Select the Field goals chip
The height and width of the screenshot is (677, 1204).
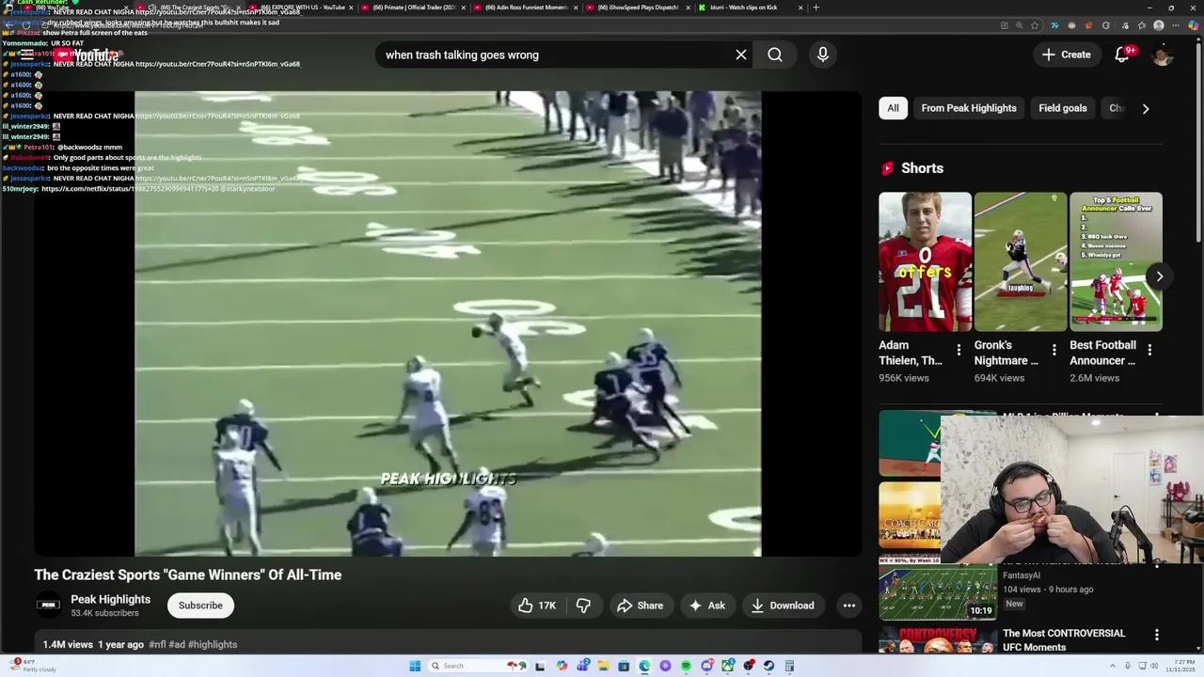click(1063, 108)
